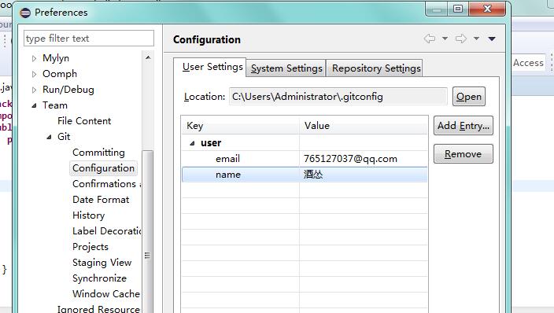Click the Access box in Eclipse window
The image size is (554, 313).
[x=528, y=63]
